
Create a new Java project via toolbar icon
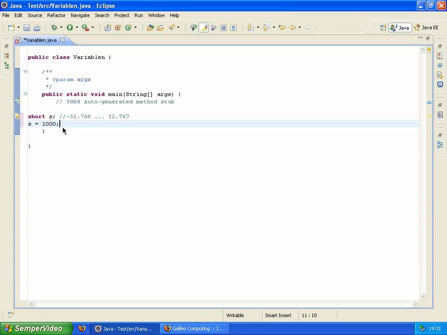tap(108, 27)
